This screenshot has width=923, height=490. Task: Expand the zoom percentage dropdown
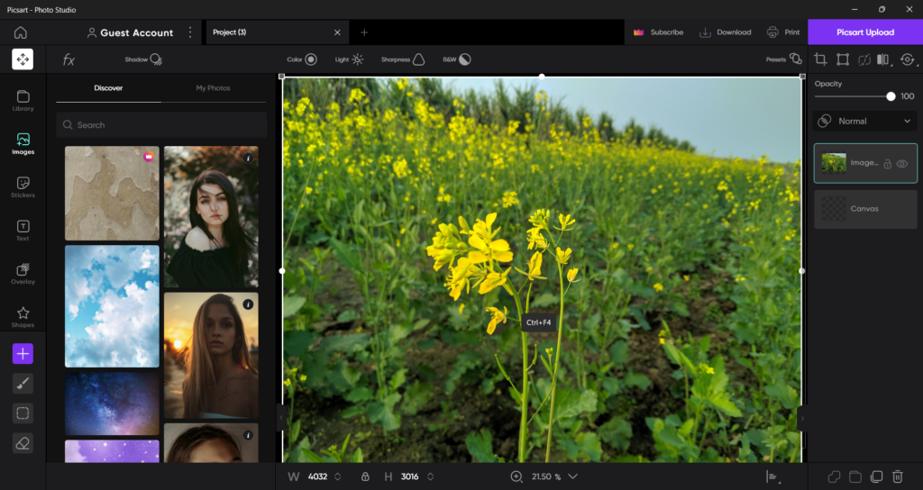click(572, 476)
